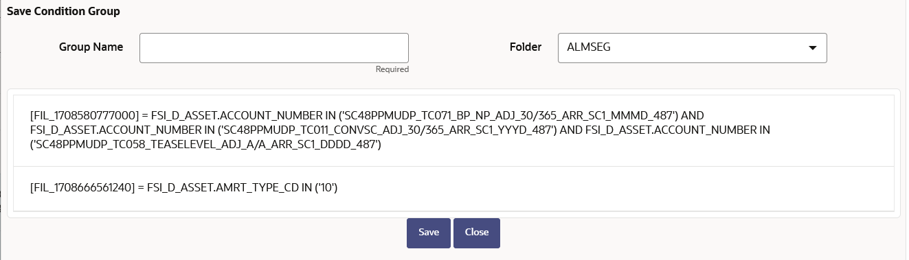This screenshot has width=909, height=260.
Task: Click the ALMSEG value text
Action: point(589,48)
